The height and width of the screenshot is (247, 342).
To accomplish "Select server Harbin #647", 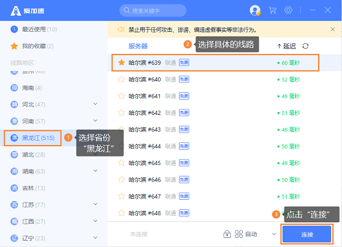I will (225, 196).
